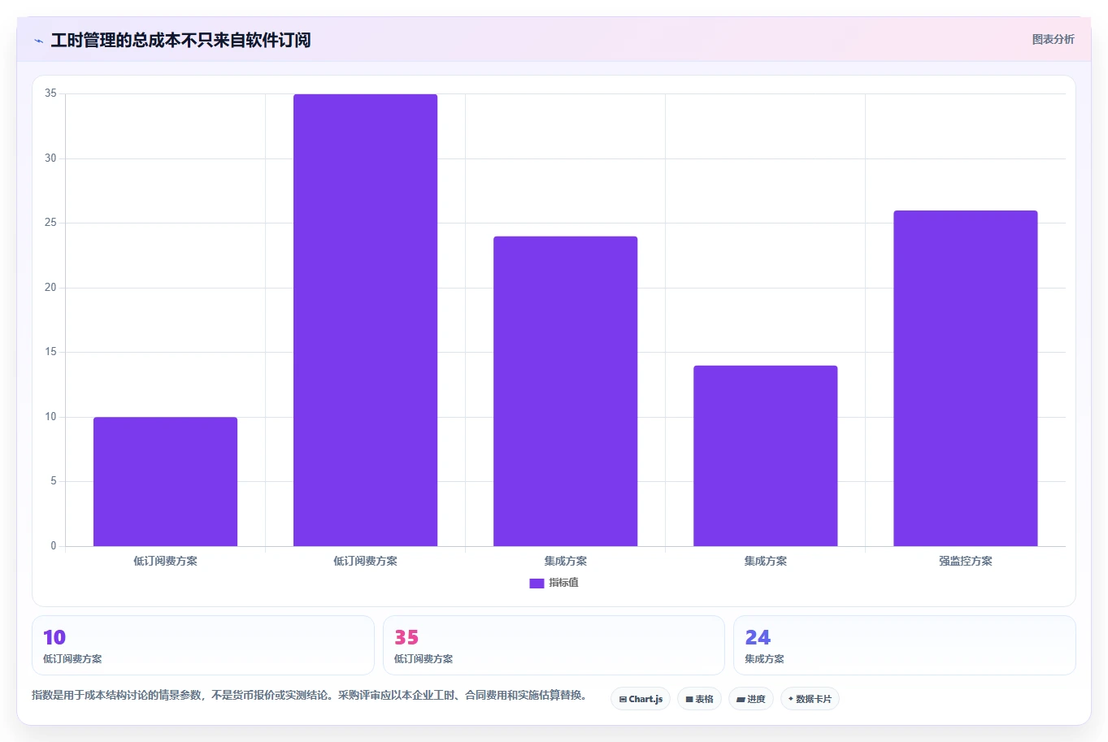Viewport: 1108px width, 742px height.
Task: Select the shortest bar with value 10
Action: pyautogui.click(x=165, y=481)
